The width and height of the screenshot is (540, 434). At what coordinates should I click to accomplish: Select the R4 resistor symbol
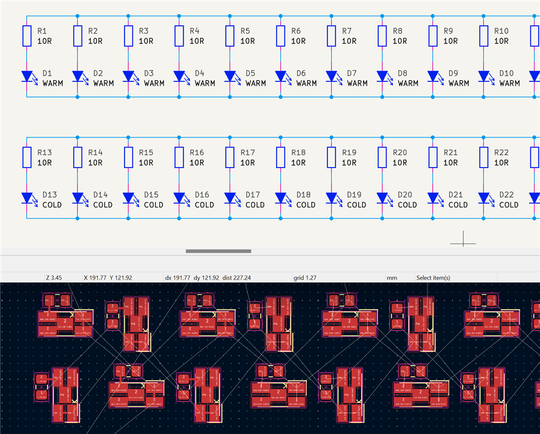tap(179, 36)
